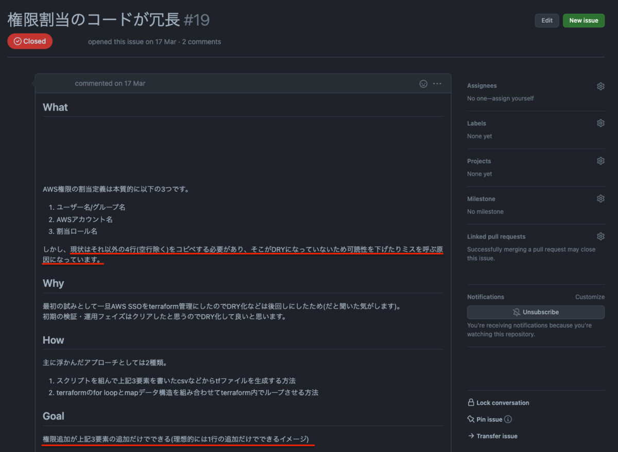Viewport: 618px width, 452px height.
Task: Click the Customize notifications link
Action: point(590,297)
